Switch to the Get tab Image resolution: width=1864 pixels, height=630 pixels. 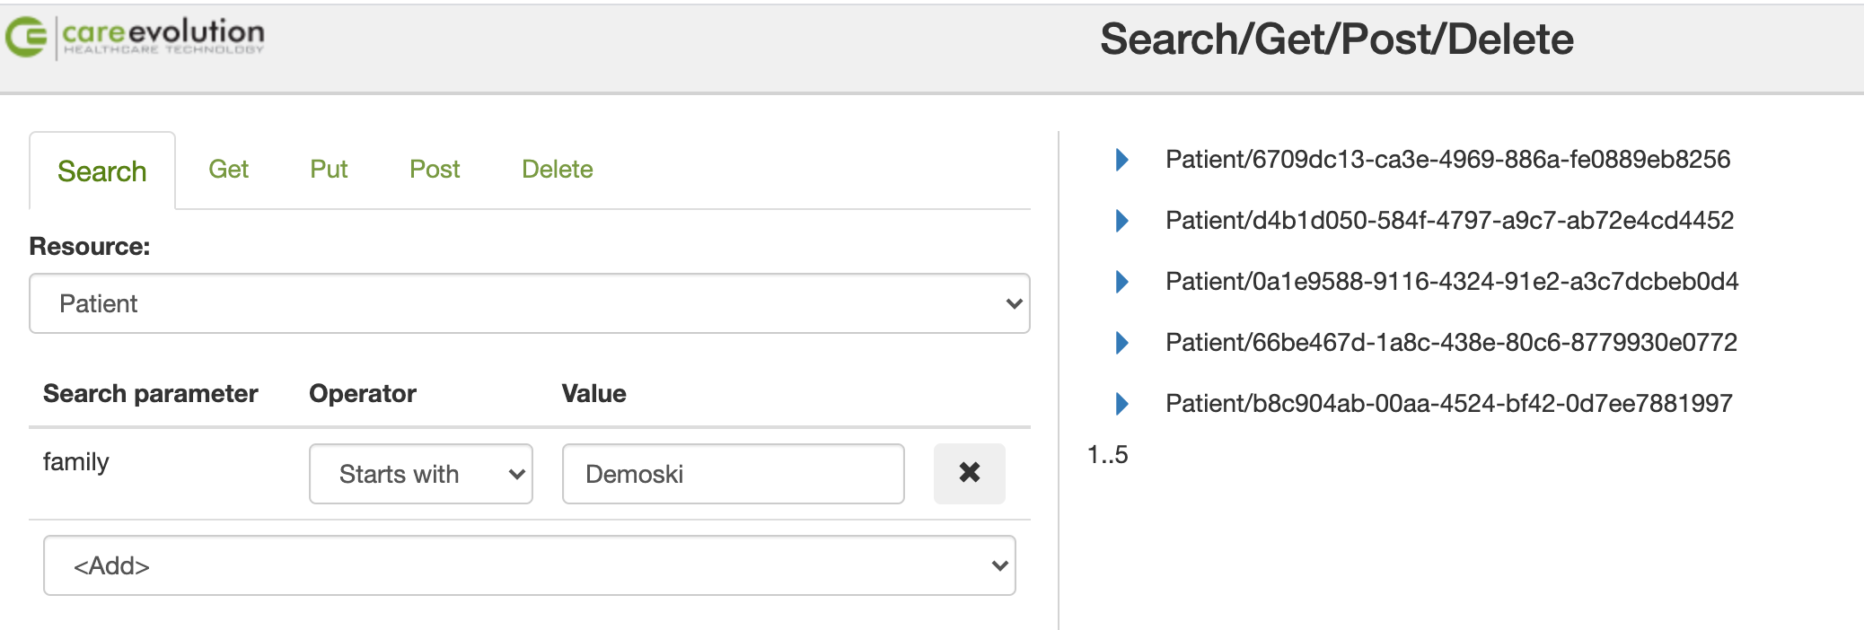coord(228,170)
